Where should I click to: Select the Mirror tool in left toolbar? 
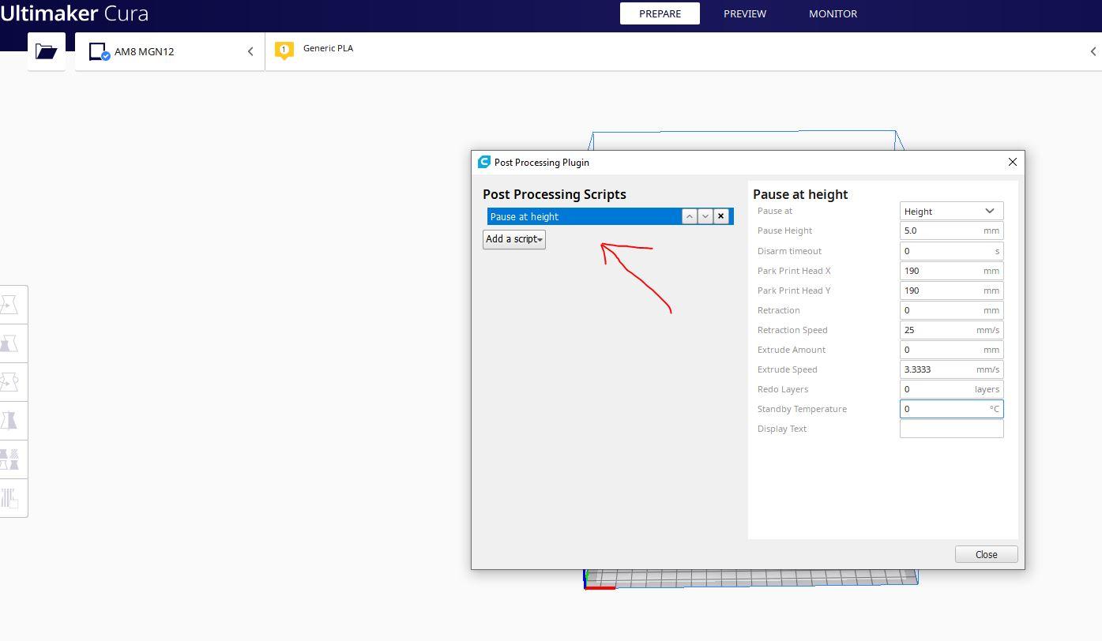pos(9,421)
